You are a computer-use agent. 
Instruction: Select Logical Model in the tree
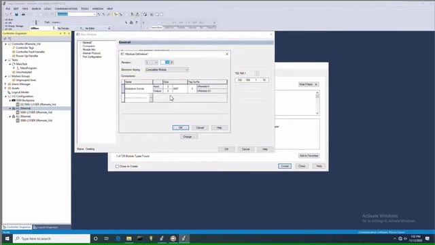[x=20, y=93]
